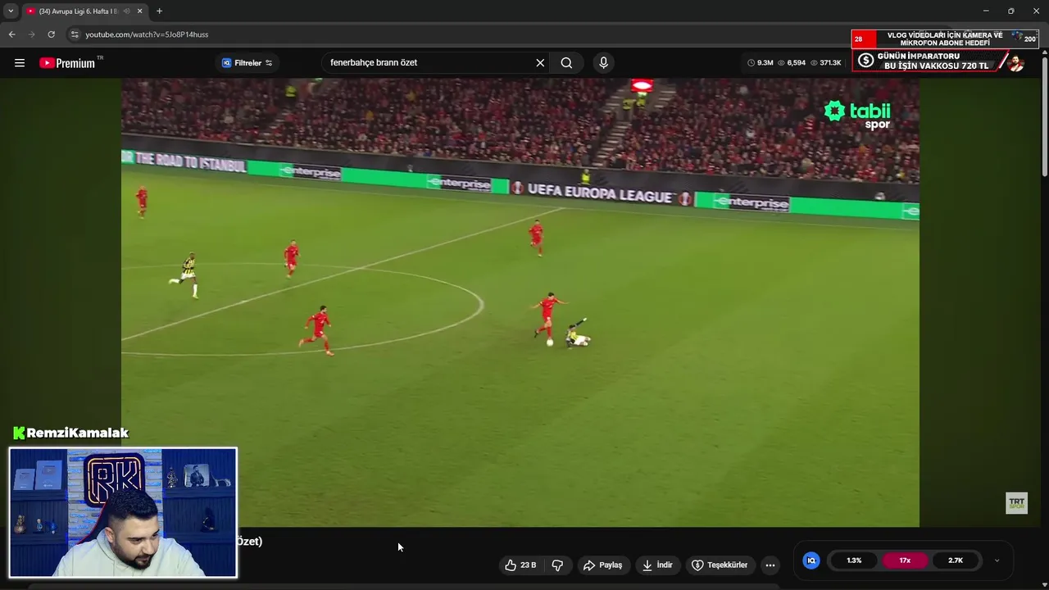Download the video via İndir
The height and width of the screenshot is (590, 1049).
click(x=658, y=565)
